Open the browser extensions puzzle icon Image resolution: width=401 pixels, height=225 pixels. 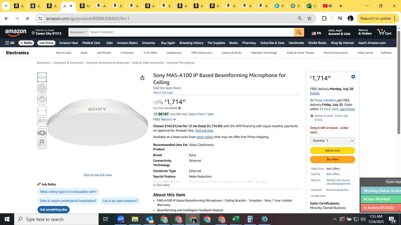coord(324,18)
